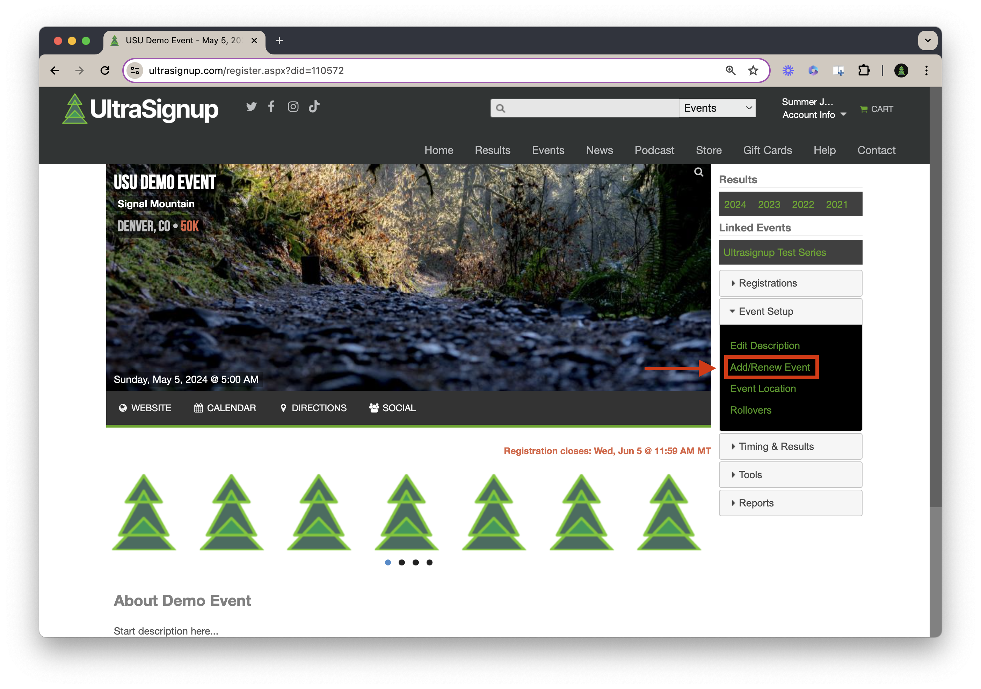Click Rollovers link

click(751, 410)
